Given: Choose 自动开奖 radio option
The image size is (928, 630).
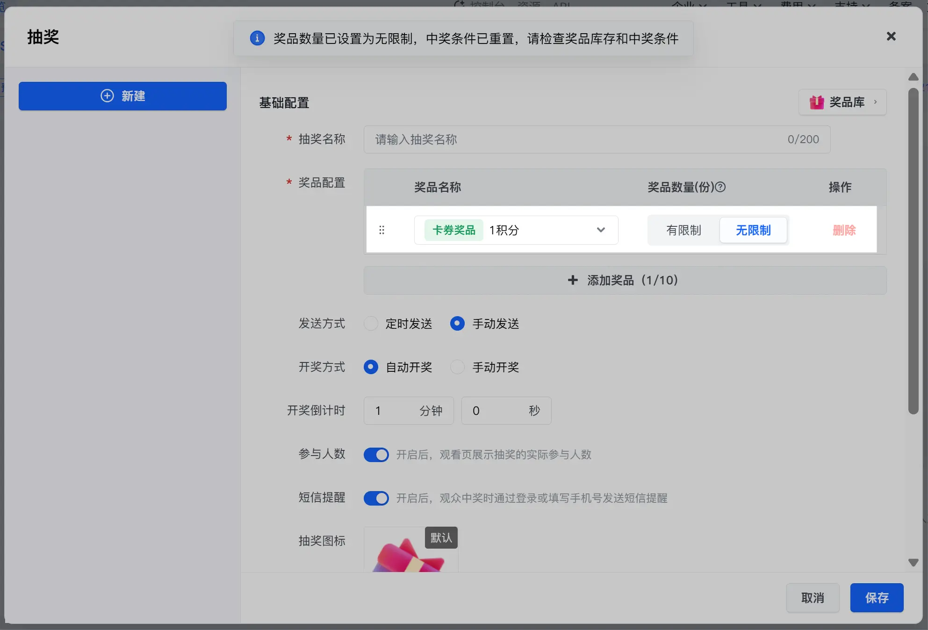Looking at the screenshot, I should tap(371, 367).
